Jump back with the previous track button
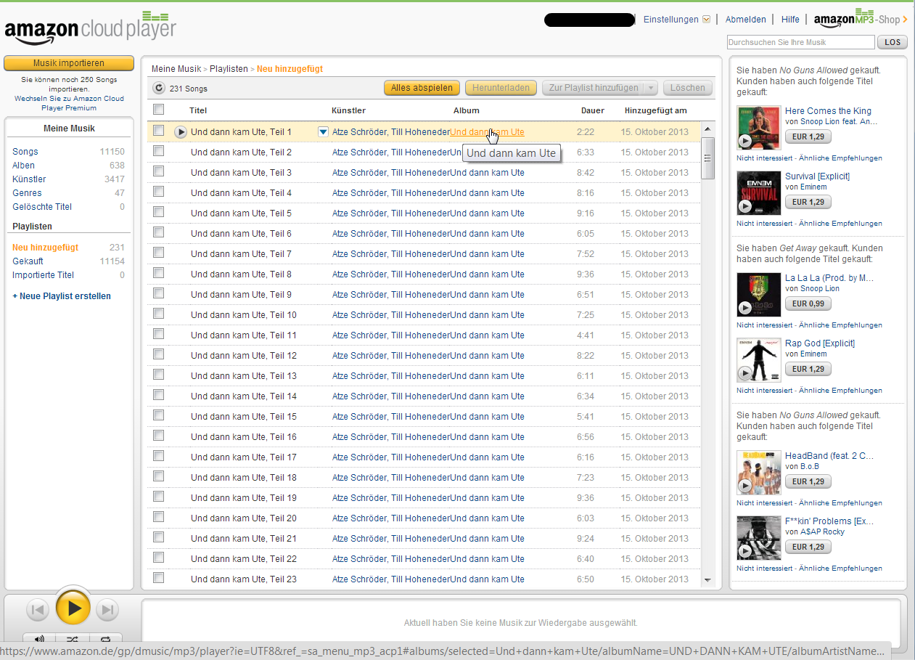This screenshot has height=660, width=915. pos(38,610)
